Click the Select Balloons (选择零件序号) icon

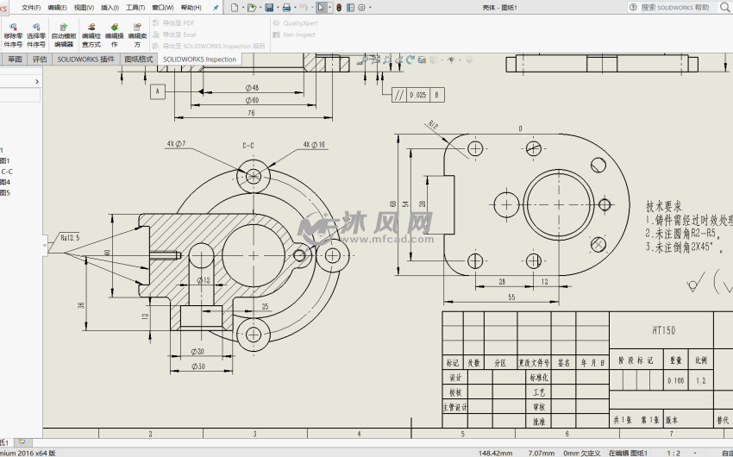[35, 27]
